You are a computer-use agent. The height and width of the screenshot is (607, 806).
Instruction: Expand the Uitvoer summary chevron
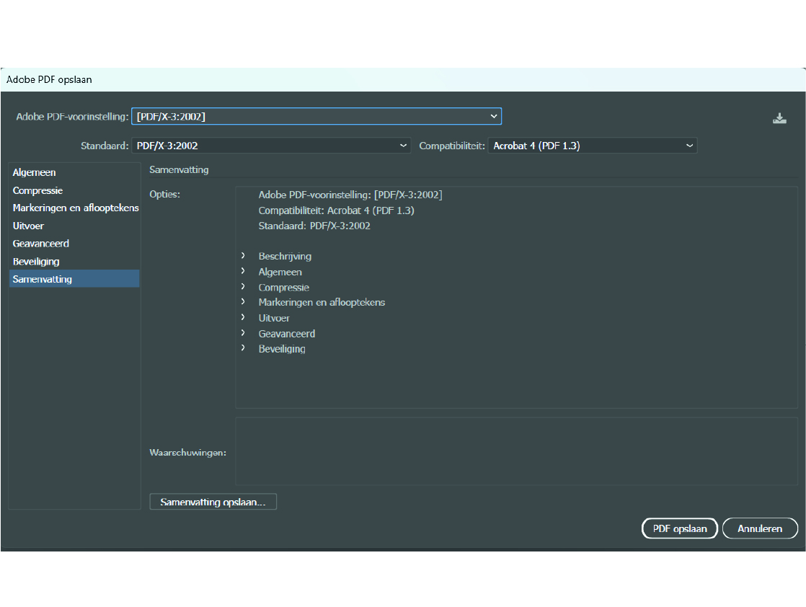coord(243,318)
